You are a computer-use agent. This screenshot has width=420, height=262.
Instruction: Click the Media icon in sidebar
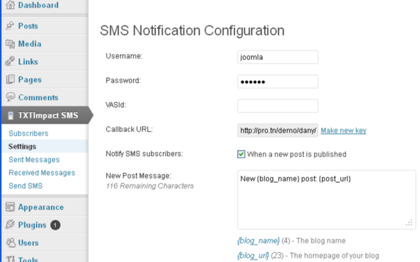point(10,44)
